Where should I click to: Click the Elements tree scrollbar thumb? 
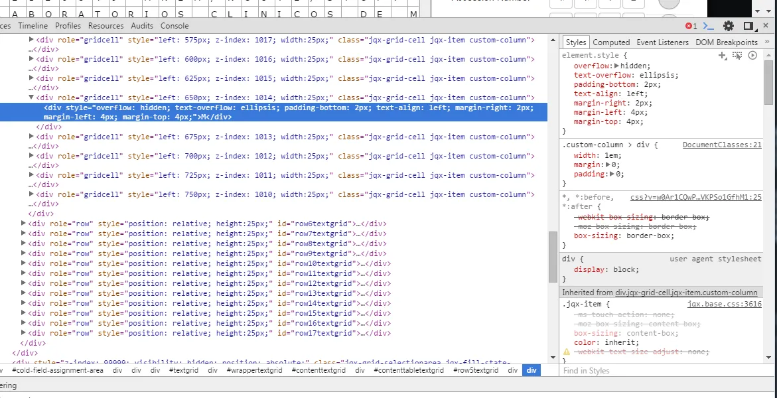(553, 257)
